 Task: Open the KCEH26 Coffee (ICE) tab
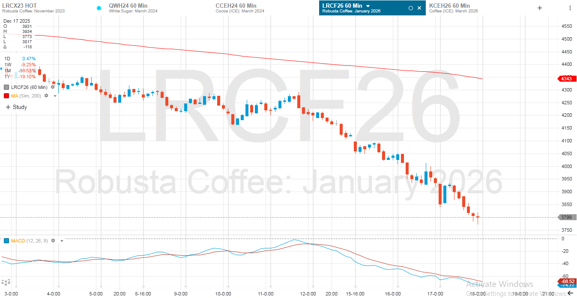pos(453,8)
